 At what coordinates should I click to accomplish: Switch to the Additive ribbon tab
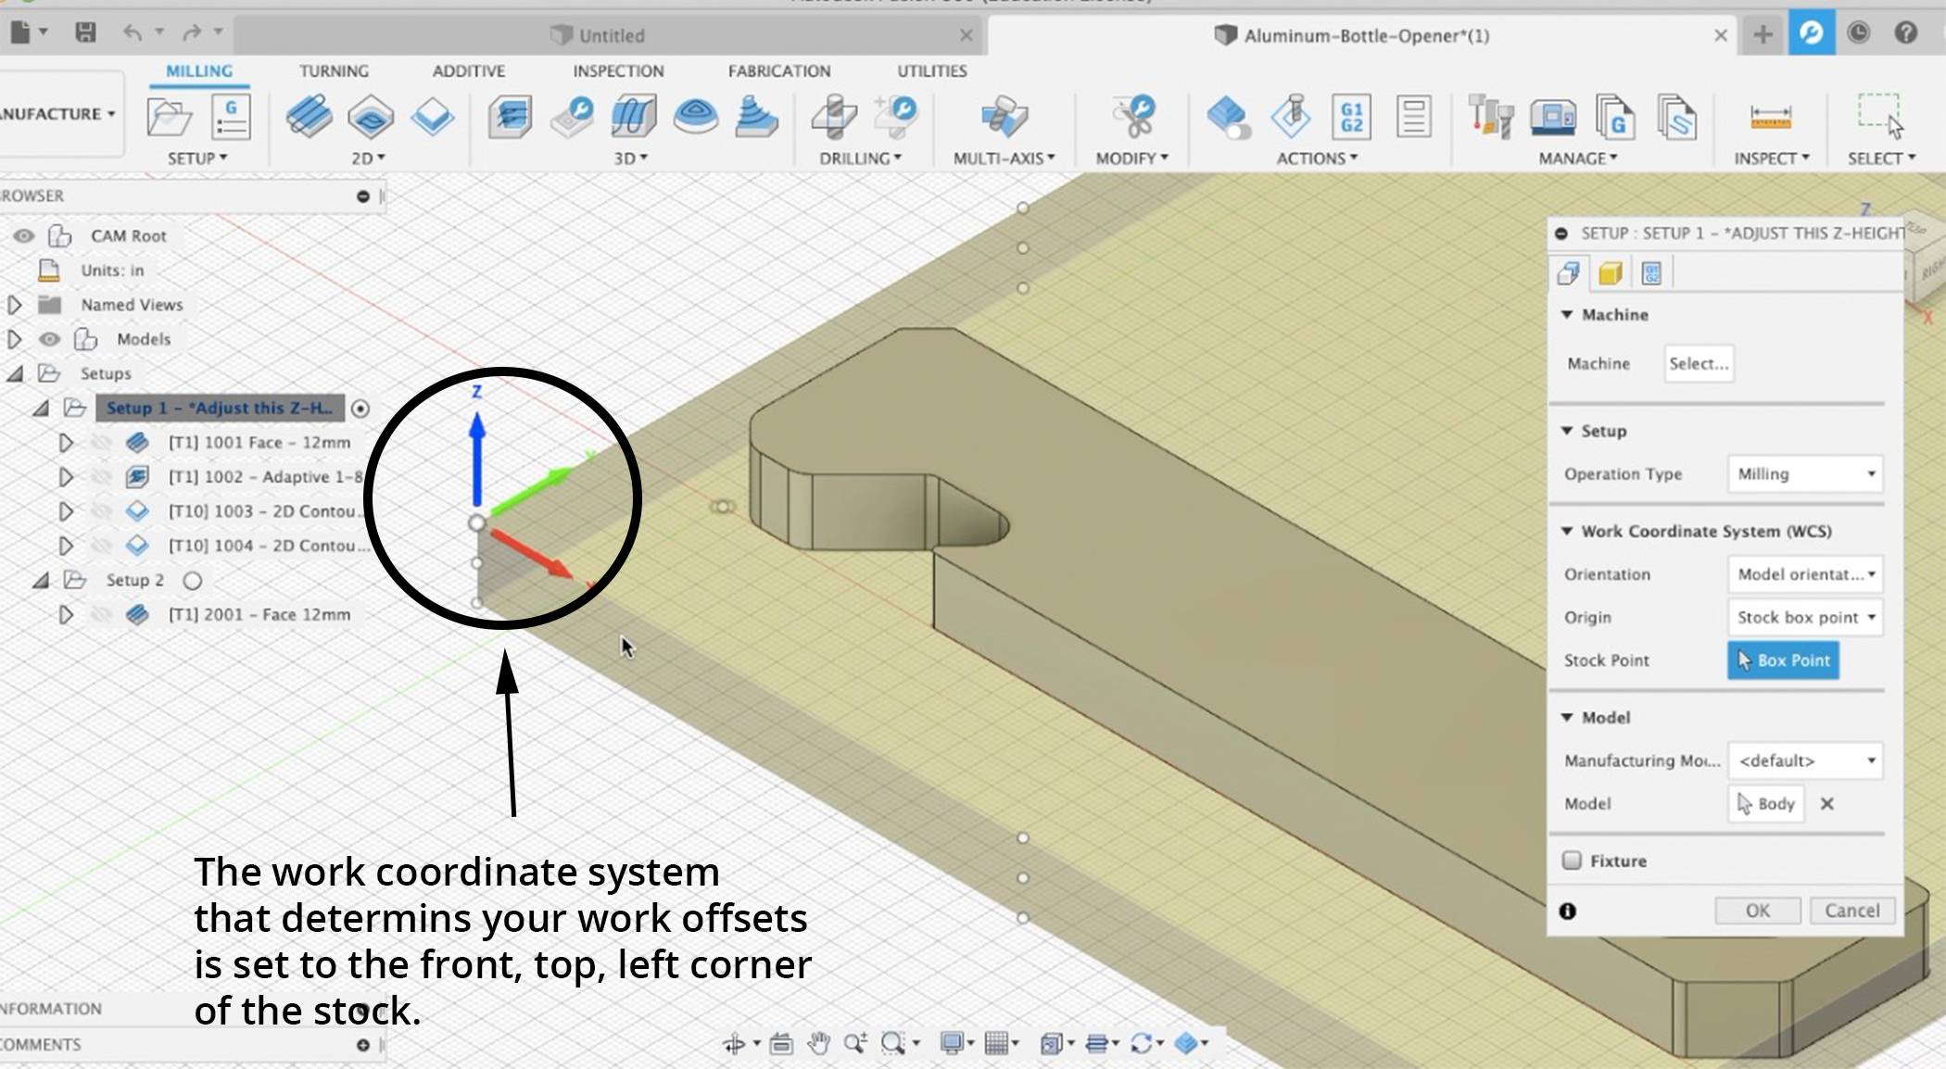coord(469,71)
